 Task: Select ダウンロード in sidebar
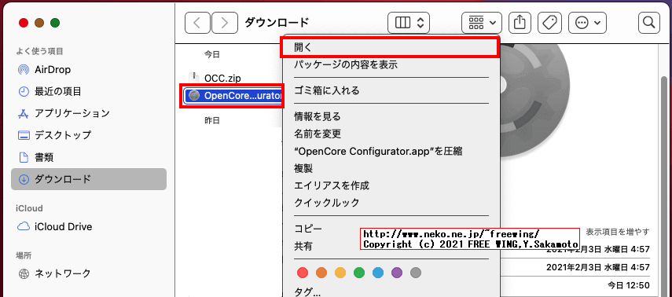(x=89, y=179)
